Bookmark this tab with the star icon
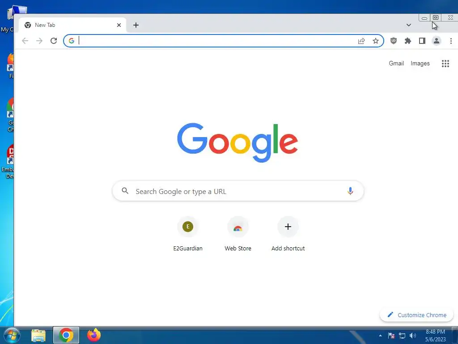Image resolution: width=458 pixels, height=344 pixels. 376,41
